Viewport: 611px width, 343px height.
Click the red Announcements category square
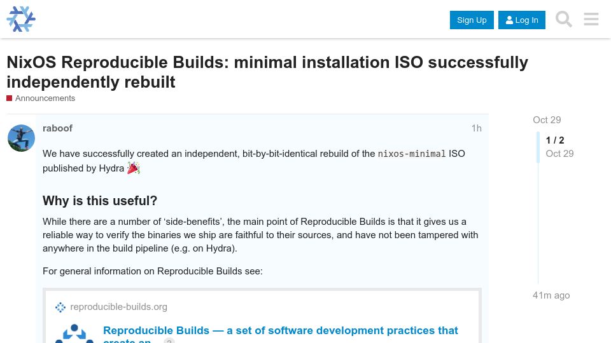coord(10,98)
